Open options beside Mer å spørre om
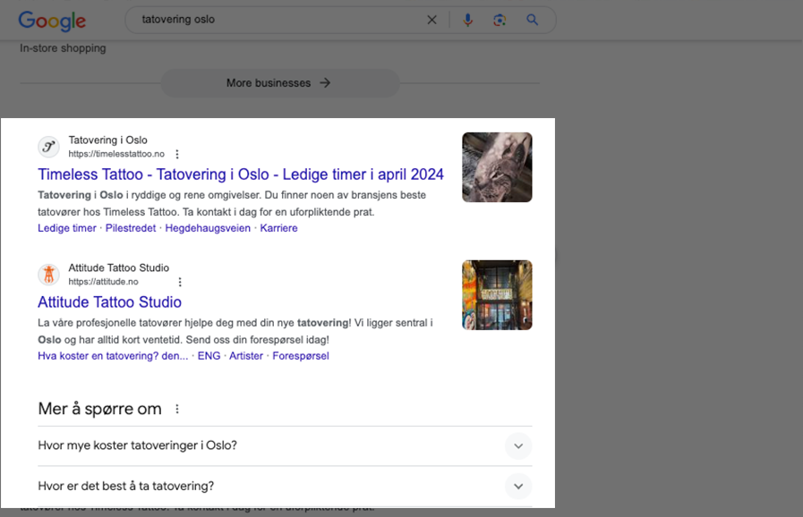 (177, 409)
